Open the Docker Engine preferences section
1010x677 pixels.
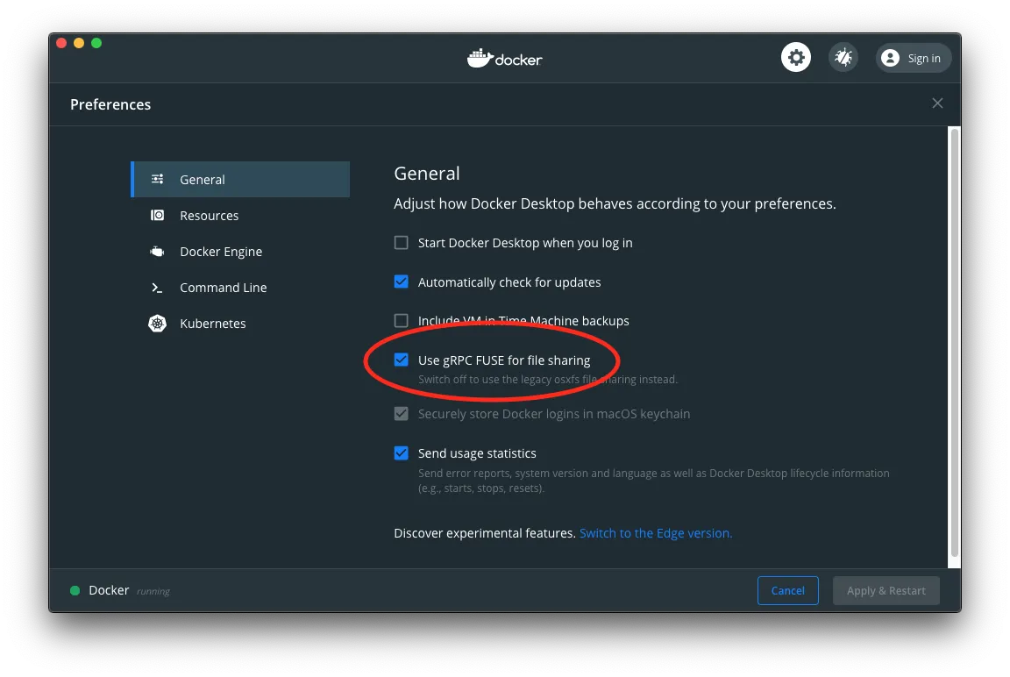240,251
